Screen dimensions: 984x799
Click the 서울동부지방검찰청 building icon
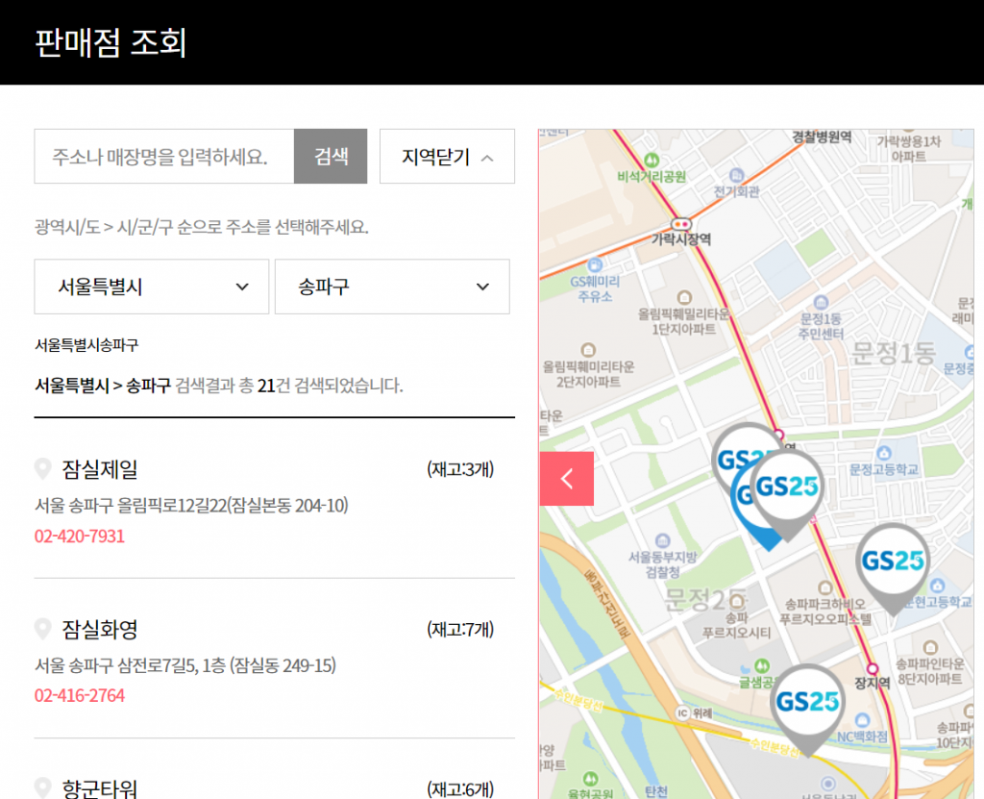(662, 541)
